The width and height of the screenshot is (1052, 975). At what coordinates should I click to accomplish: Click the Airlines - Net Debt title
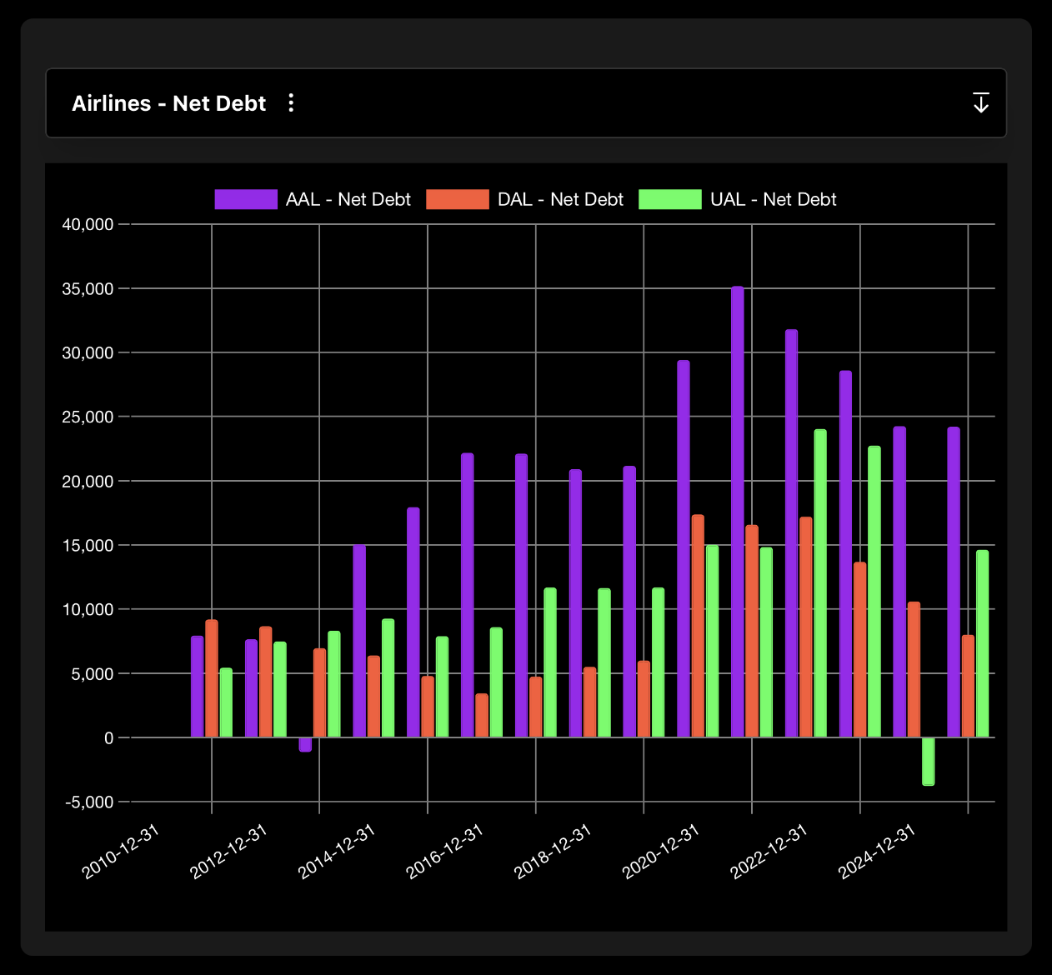pos(168,102)
